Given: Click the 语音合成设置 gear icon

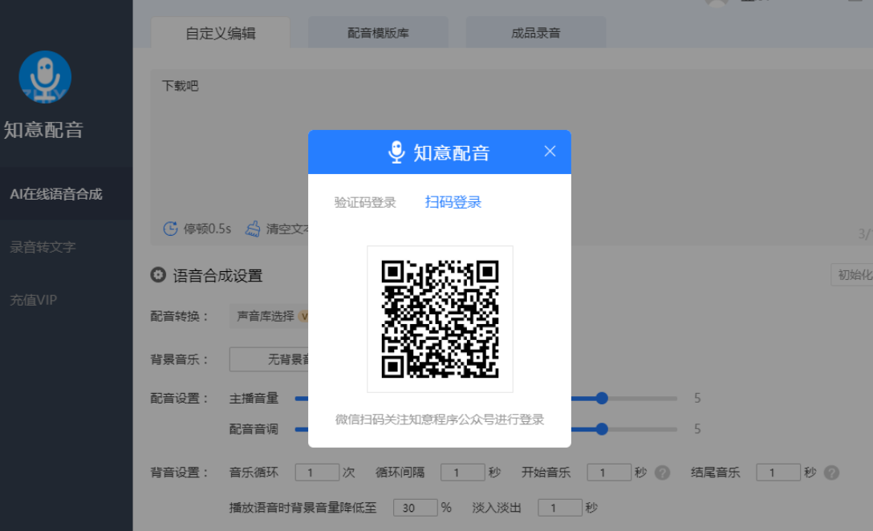Looking at the screenshot, I should pyautogui.click(x=158, y=275).
